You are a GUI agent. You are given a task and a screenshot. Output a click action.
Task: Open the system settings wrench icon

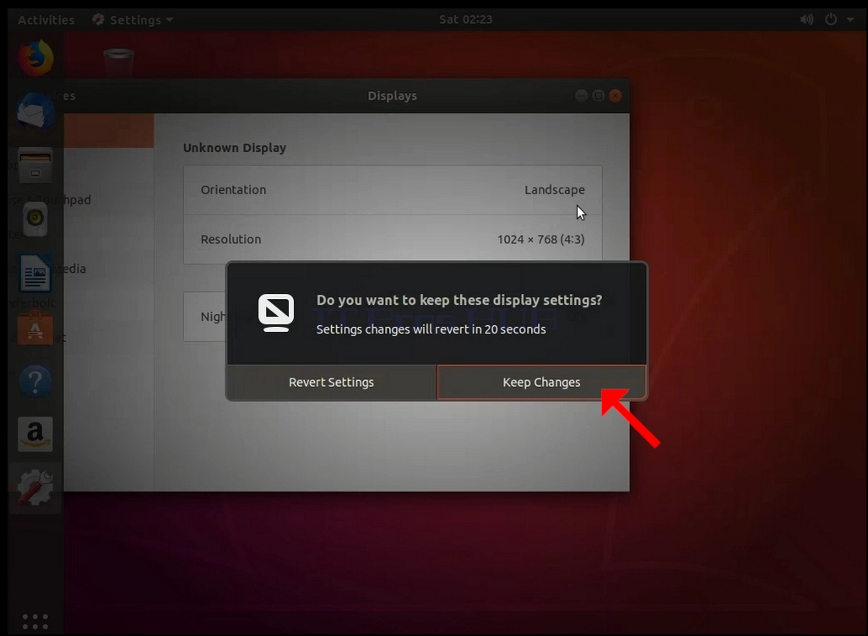pos(35,487)
